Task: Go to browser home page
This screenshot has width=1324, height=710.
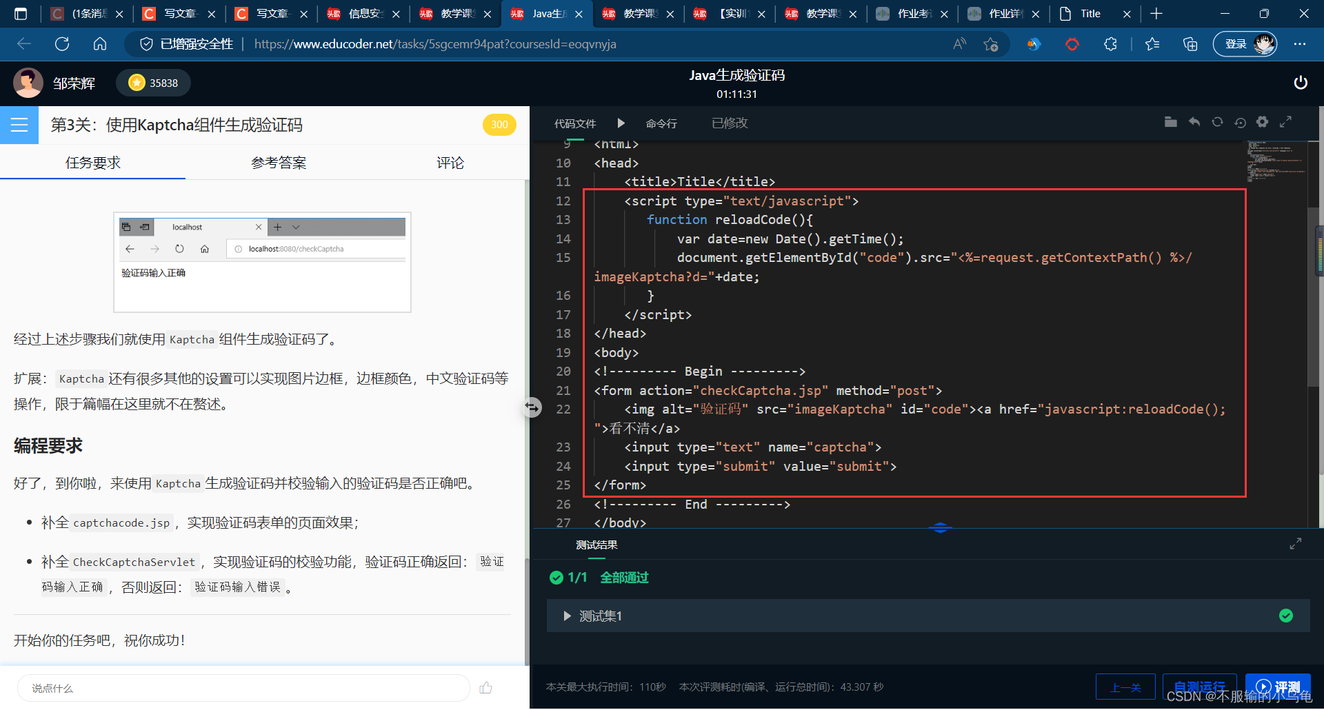Action: click(100, 44)
